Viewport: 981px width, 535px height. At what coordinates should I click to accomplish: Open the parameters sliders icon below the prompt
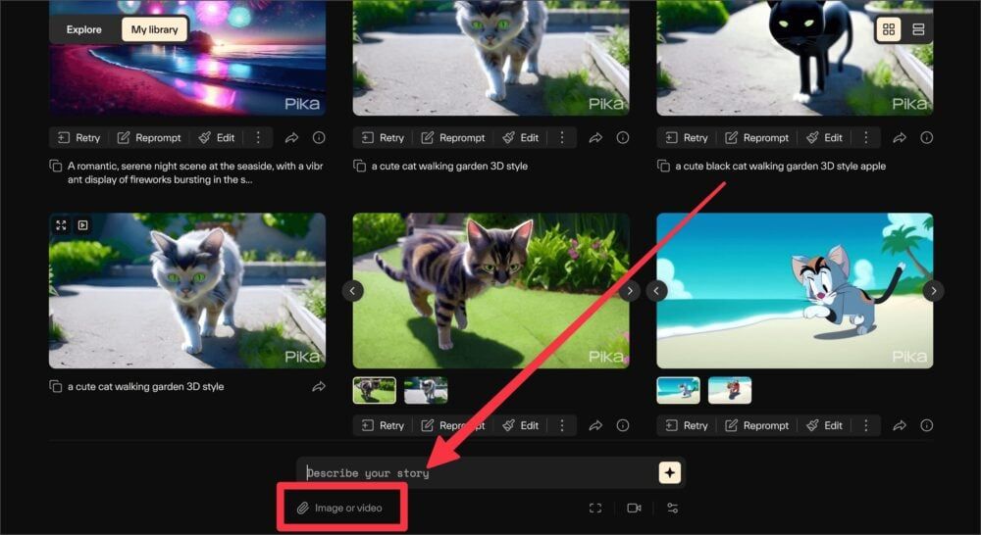coord(672,509)
